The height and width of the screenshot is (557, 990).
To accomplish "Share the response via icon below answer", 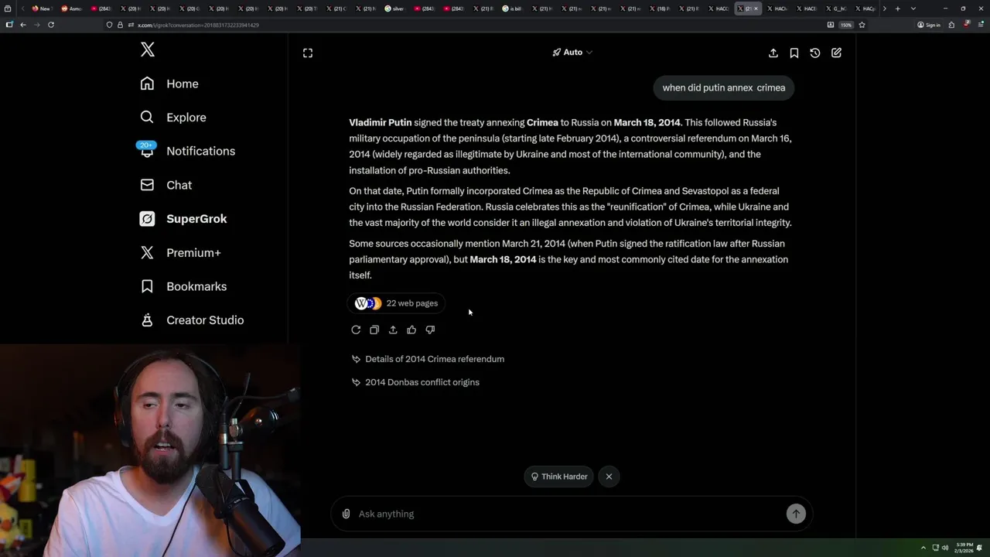I will pyautogui.click(x=393, y=330).
